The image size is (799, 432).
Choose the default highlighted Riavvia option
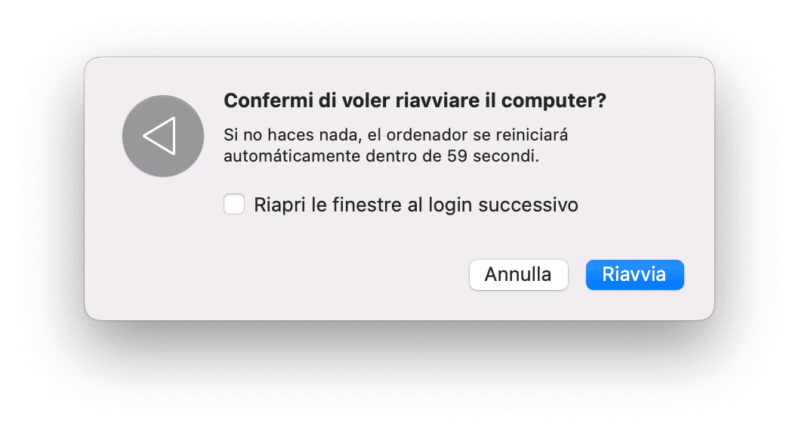coord(634,274)
